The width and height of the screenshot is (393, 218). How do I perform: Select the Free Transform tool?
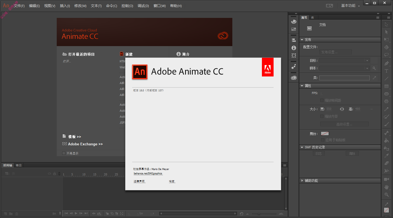pyautogui.click(x=386, y=40)
